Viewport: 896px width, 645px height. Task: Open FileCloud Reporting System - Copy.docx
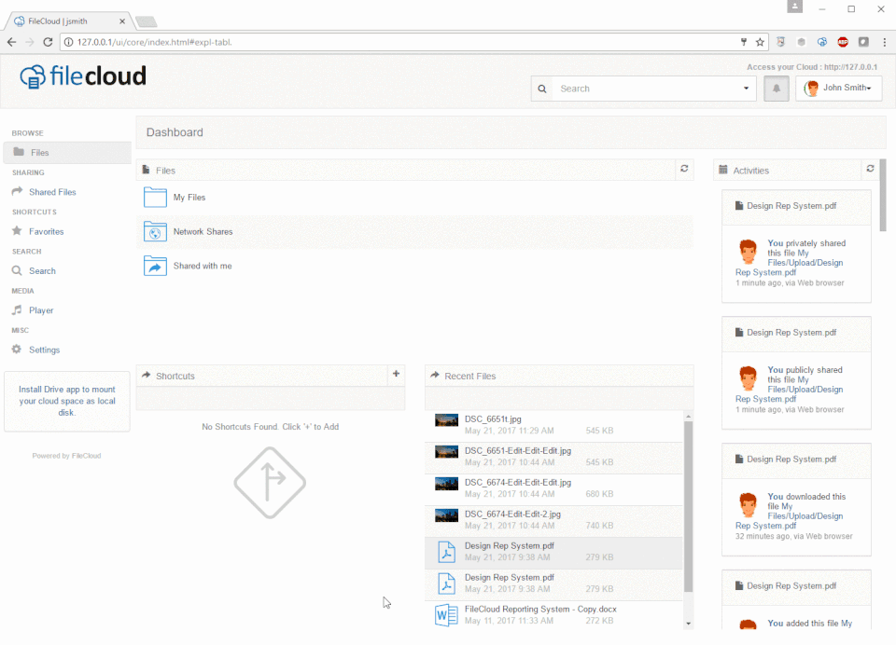tap(540, 609)
